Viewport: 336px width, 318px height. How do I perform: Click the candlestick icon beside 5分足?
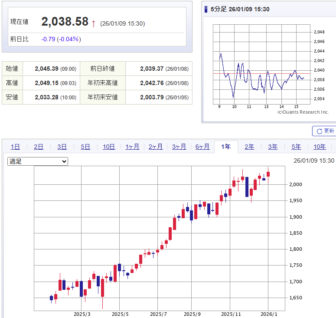click(x=206, y=9)
